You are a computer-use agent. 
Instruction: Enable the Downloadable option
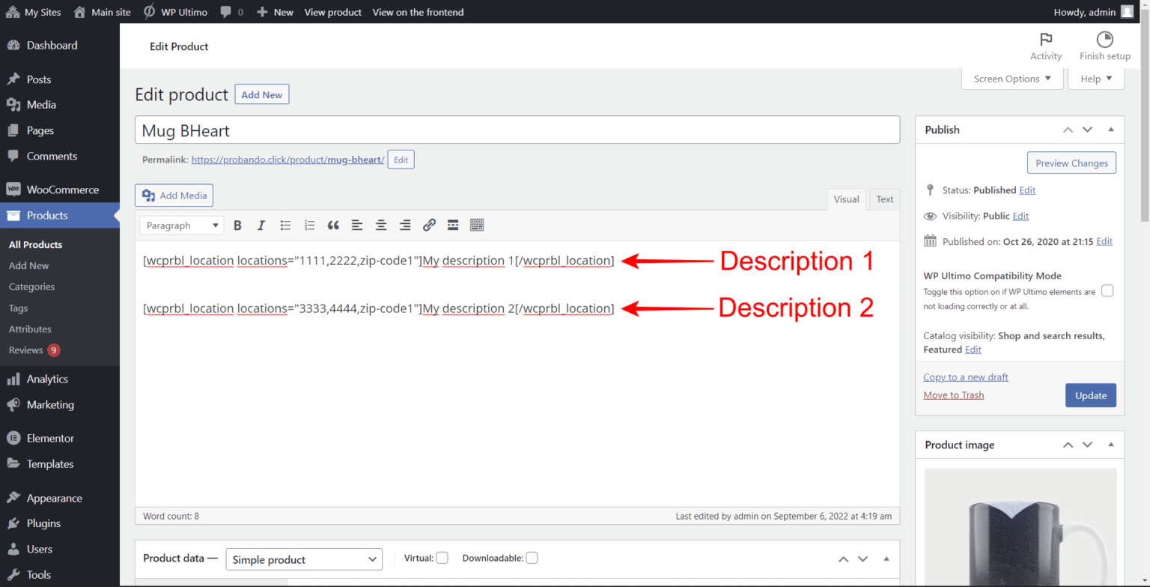click(x=532, y=557)
